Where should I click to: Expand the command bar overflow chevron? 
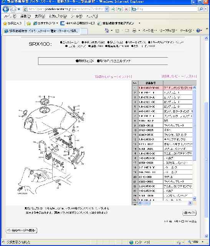point(207,29)
